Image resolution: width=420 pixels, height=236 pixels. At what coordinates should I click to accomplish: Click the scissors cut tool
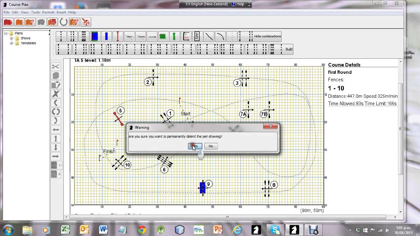[56, 67]
